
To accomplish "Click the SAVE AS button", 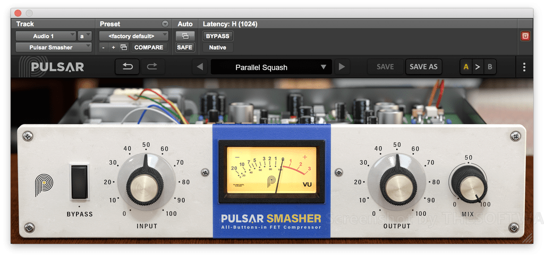I will click(423, 67).
